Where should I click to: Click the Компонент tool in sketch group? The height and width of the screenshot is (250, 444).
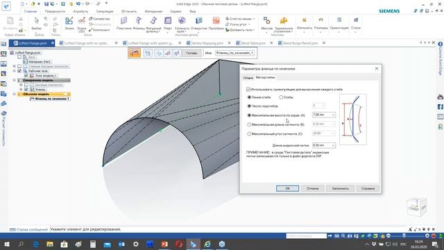pos(99,30)
